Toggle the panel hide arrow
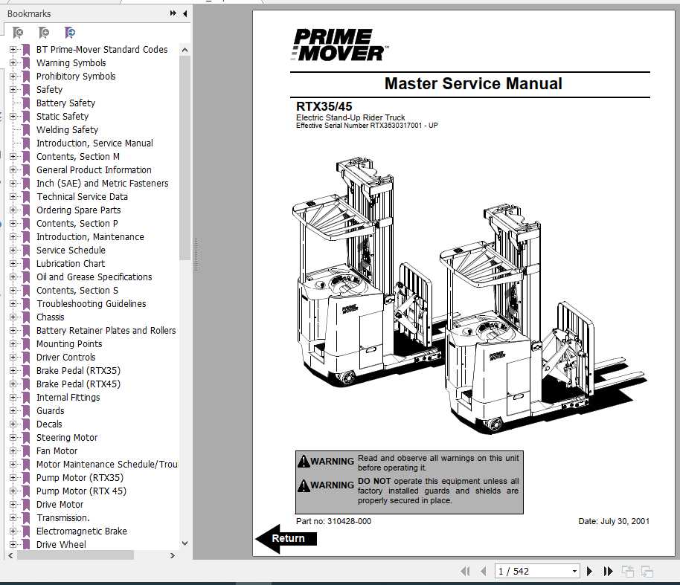 [184, 13]
